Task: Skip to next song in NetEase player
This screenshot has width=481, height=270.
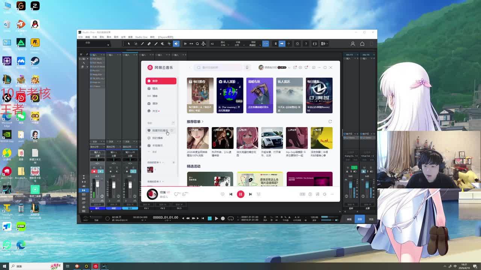Action: point(250,194)
